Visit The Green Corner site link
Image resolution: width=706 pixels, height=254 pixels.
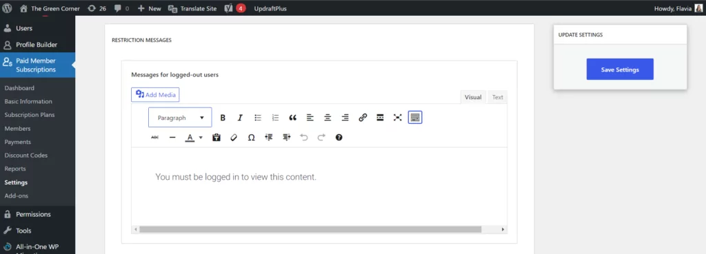click(x=50, y=8)
